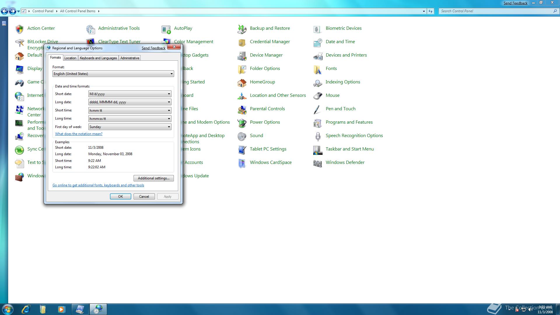The height and width of the screenshot is (315, 560).
Task: Refresh the Control Panel address bar
Action: coord(430,11)
